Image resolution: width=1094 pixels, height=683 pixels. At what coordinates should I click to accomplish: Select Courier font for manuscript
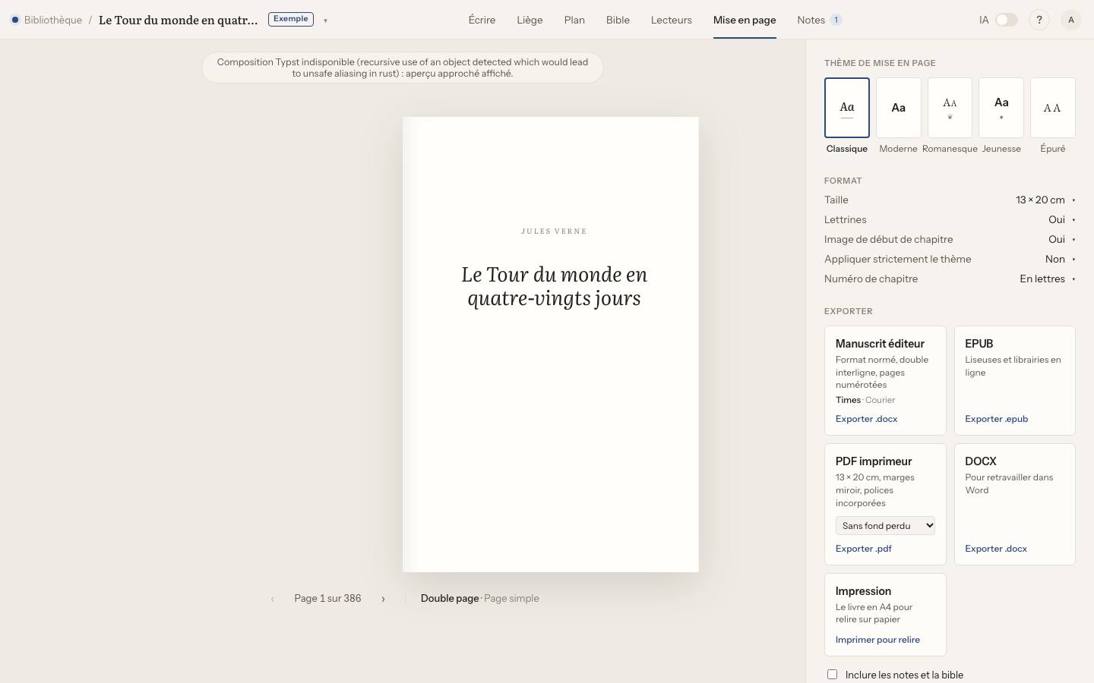point(880,400)
